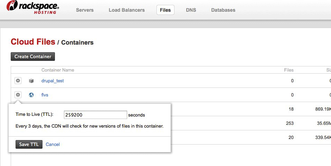
Task: Click the Container Name column header
Action: (x=58, y=70)
